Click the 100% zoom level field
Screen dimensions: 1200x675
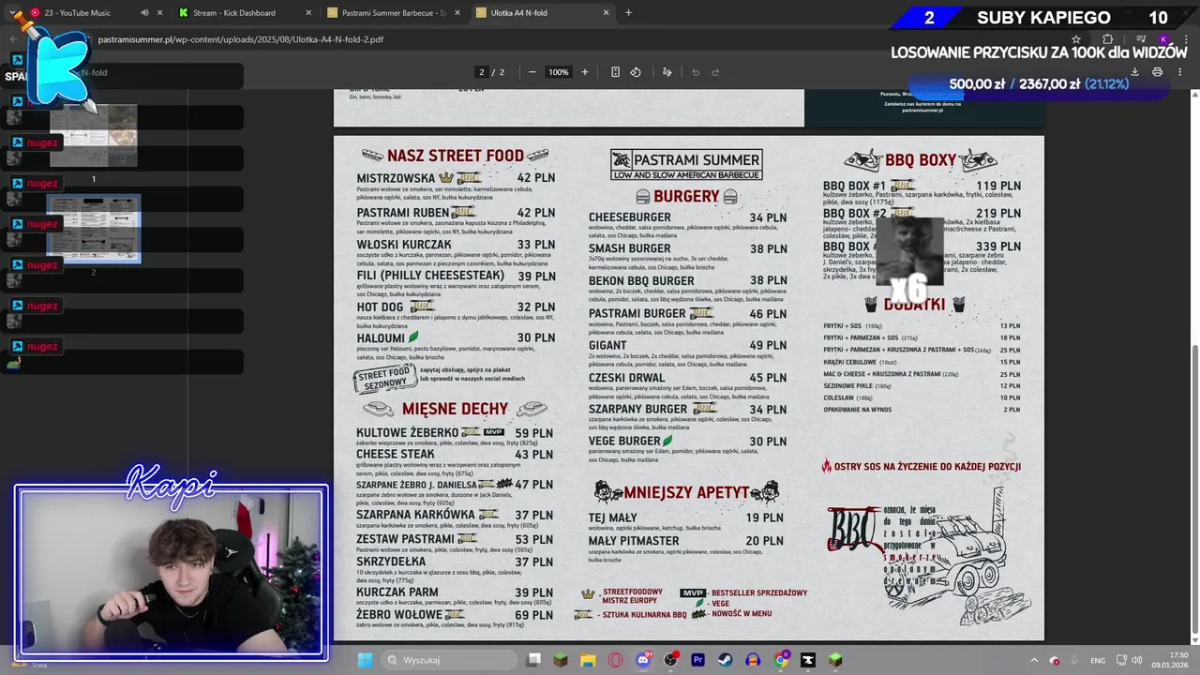[559, 72]
